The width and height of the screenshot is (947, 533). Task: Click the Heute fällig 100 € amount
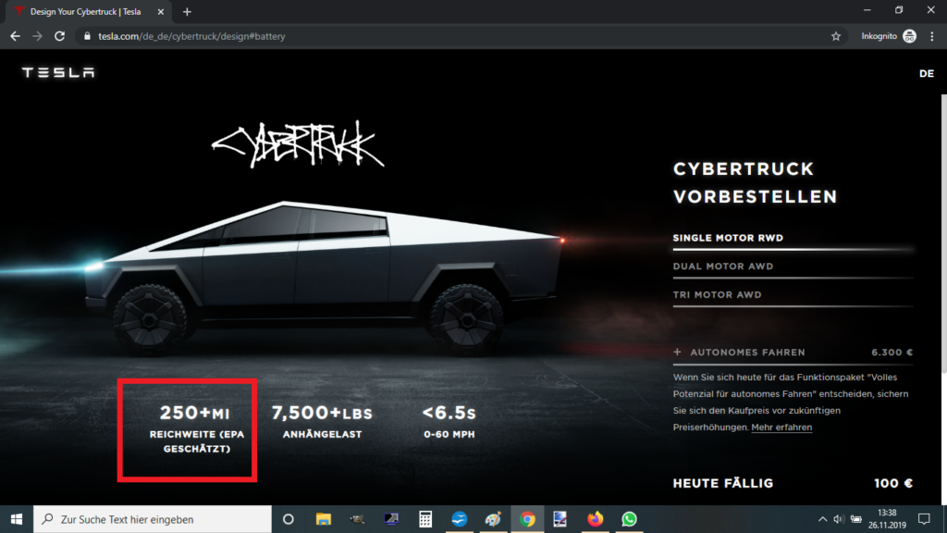892,483
